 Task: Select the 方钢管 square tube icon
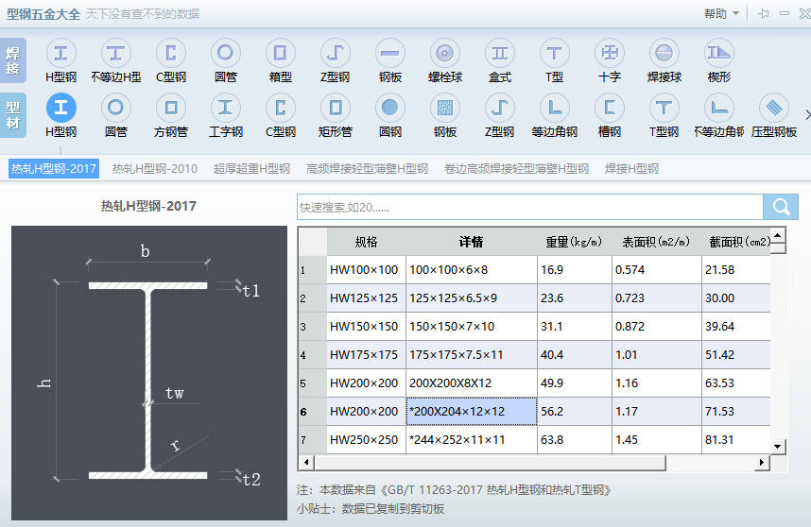tap(171, 108)
